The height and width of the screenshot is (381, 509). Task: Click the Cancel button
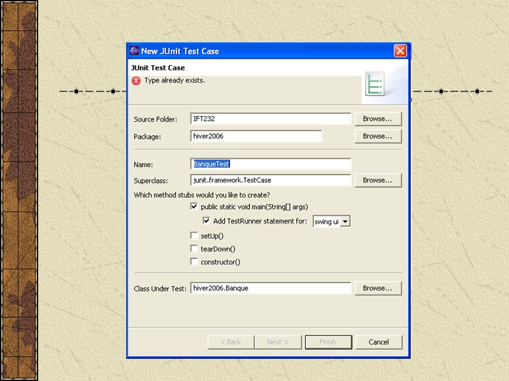pyautogui.click(x=379, y=342)
